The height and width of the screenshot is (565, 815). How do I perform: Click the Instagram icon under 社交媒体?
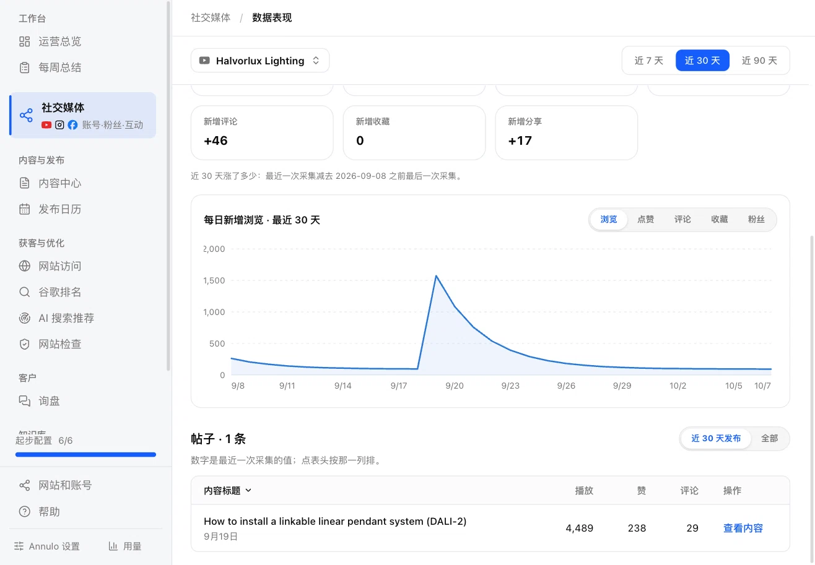point(59,125)
